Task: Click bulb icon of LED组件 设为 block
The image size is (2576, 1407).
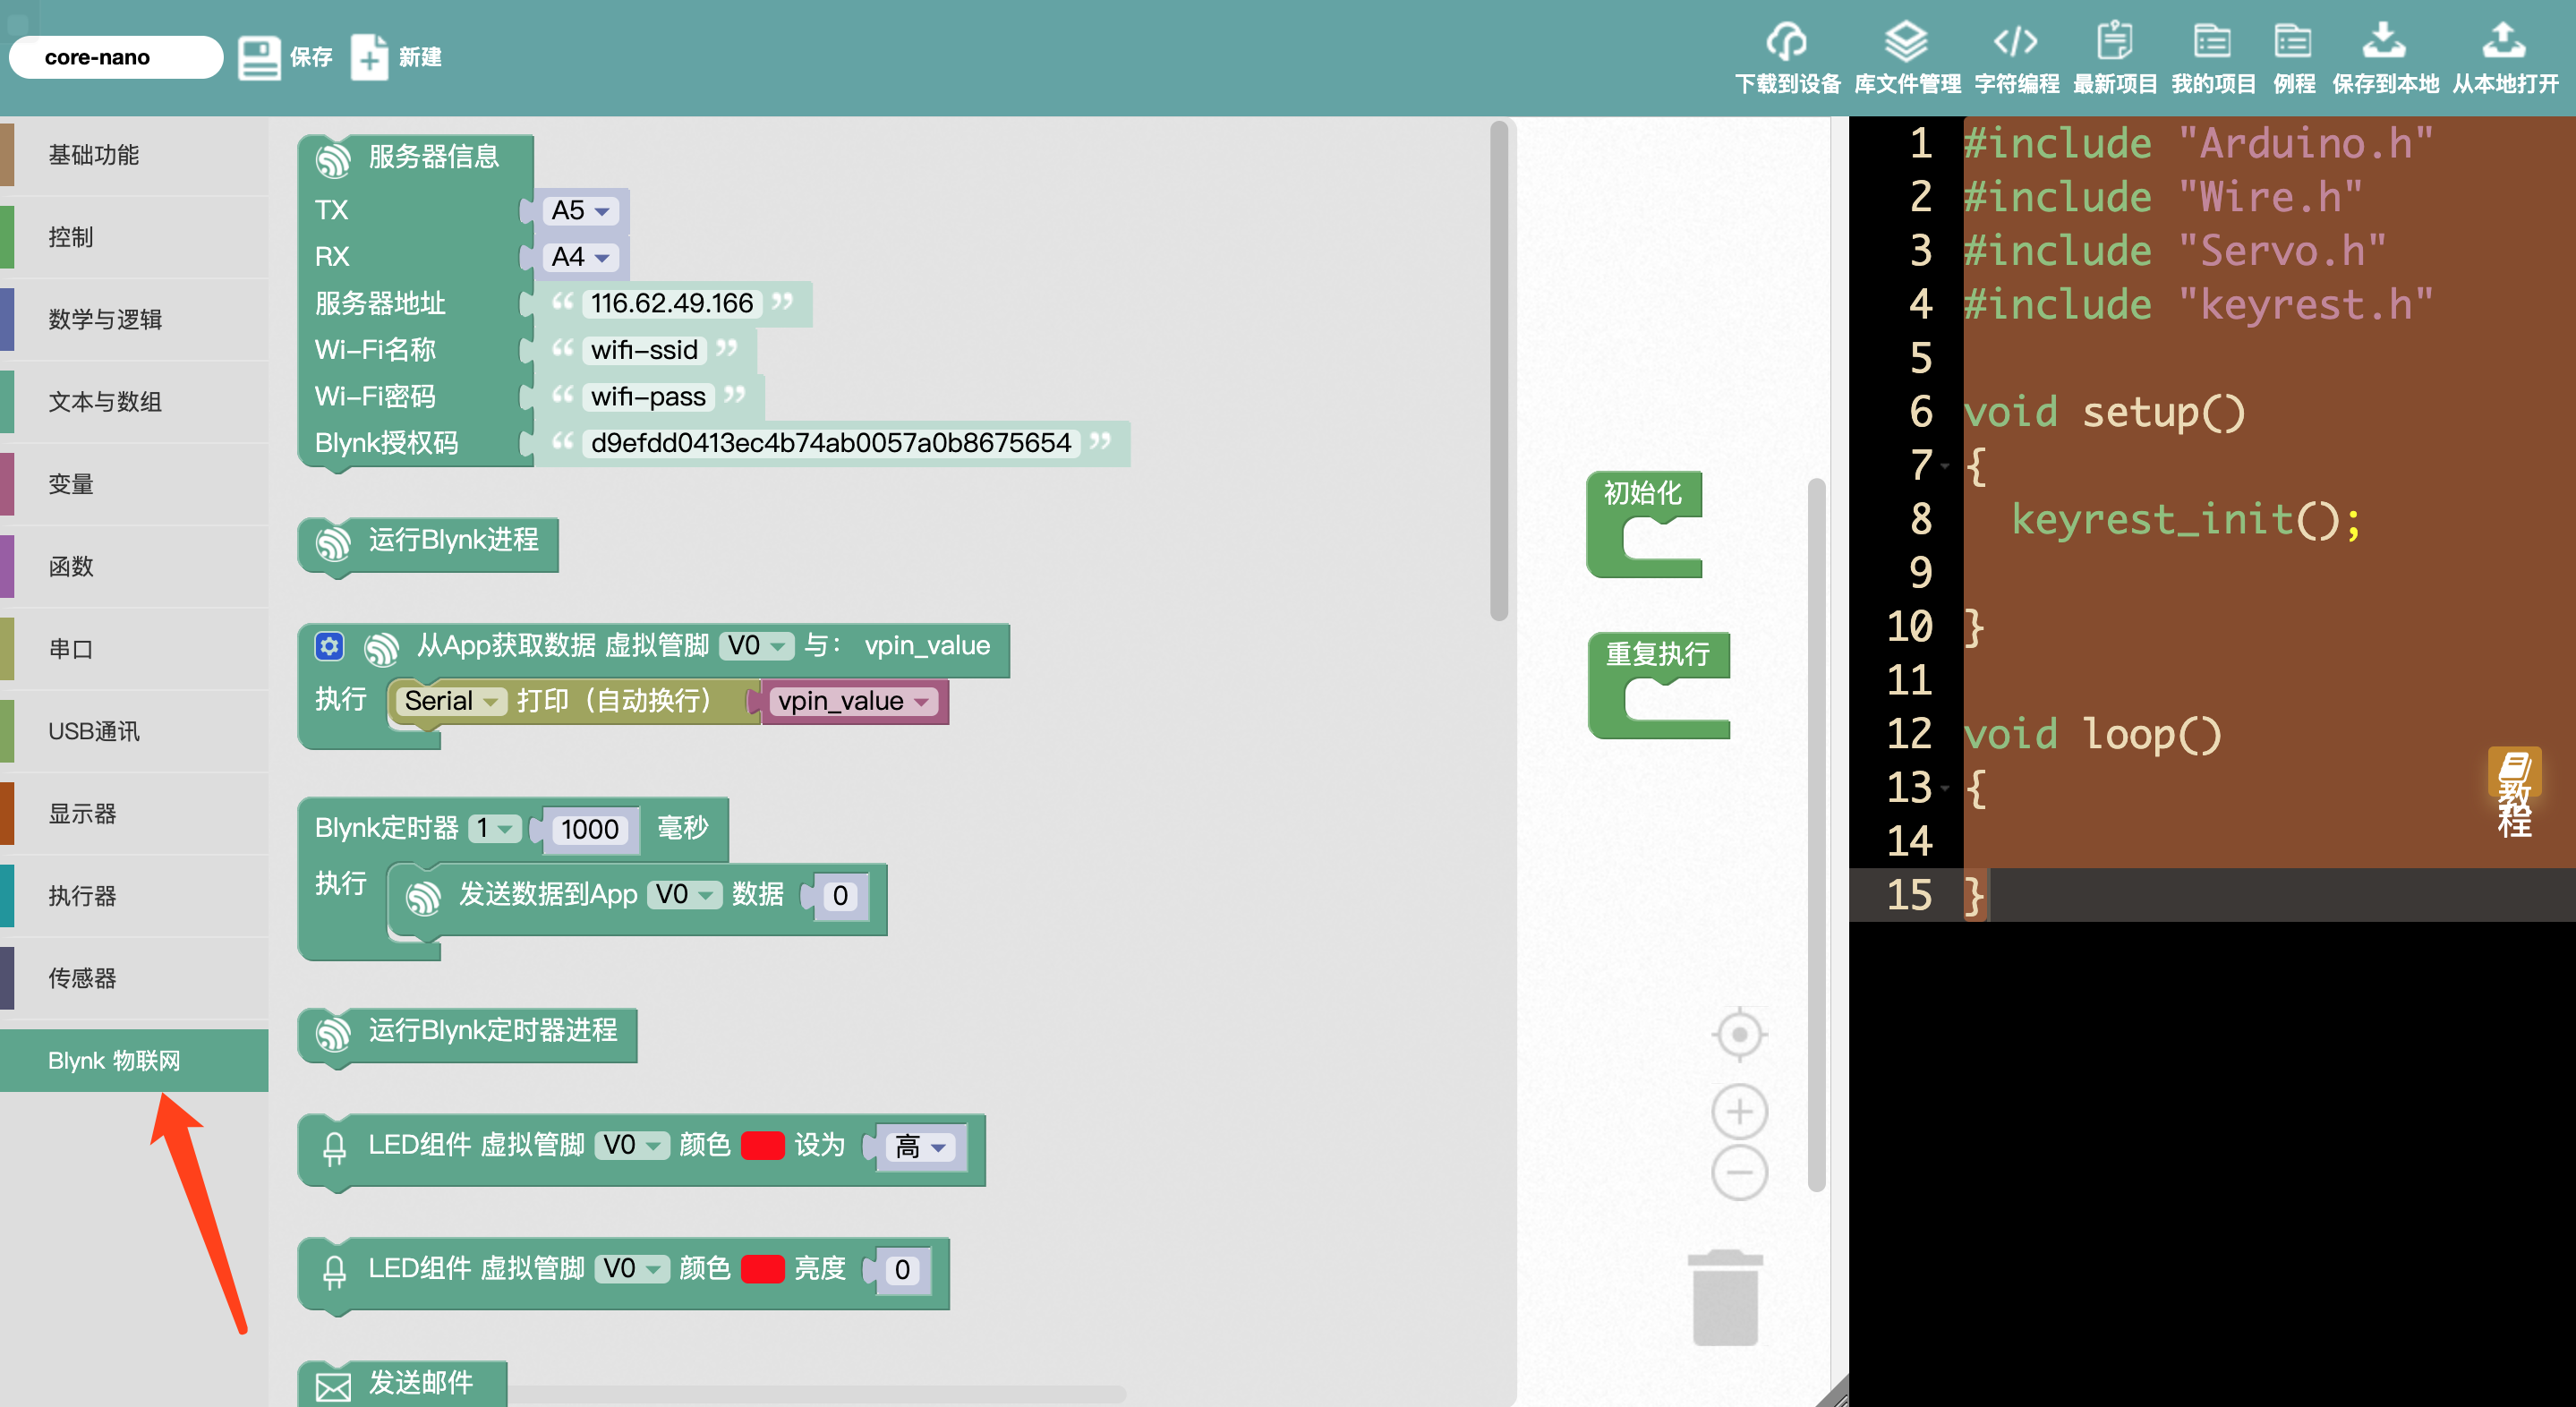Action: point(335,1148)
